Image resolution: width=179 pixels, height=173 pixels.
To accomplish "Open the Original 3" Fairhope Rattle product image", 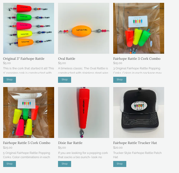I will pyautogui.click(x=29, y=28).
